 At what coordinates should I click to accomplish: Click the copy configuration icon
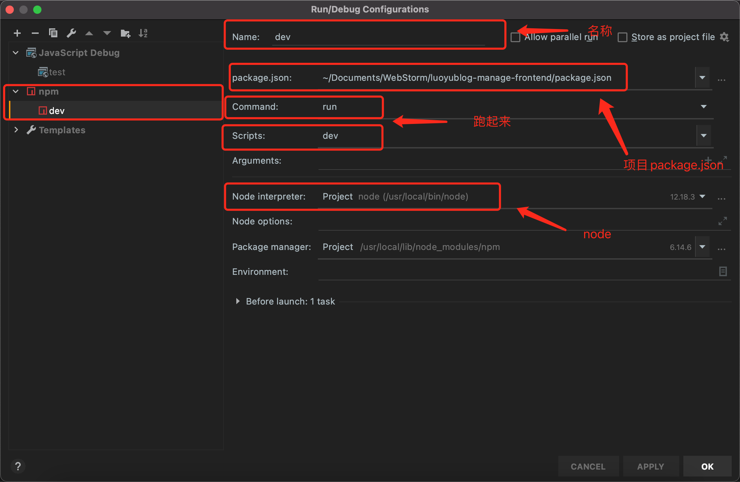[53, 33]
